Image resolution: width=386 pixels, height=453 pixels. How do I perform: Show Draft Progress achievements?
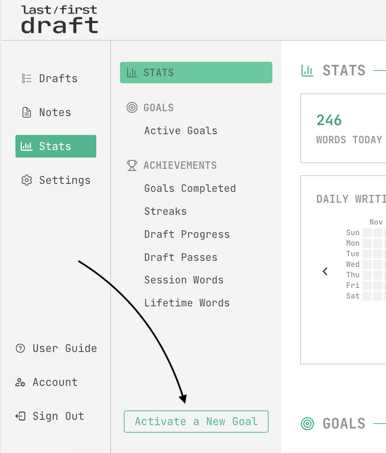click(187, 234)
